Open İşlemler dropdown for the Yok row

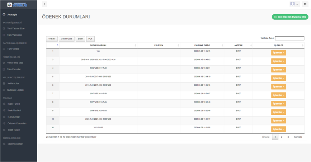(x=278, y=53)
